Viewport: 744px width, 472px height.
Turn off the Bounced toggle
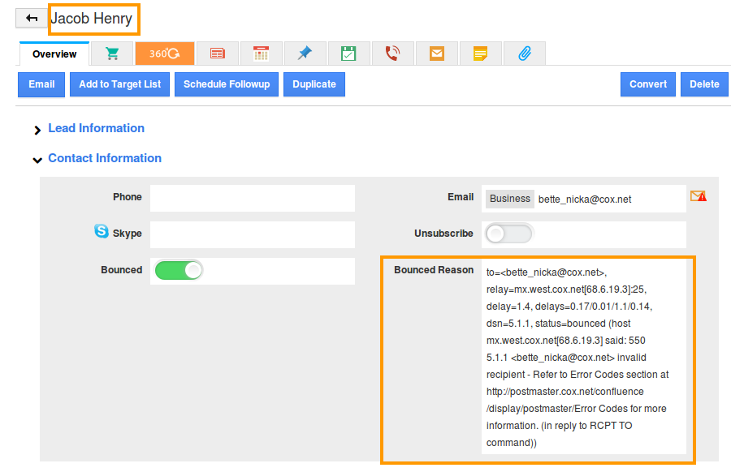click(x=179, y=270)
